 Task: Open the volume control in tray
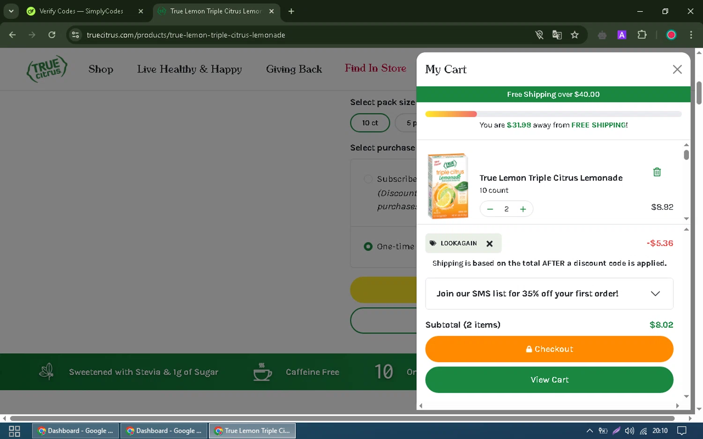click(x=629, y=431)
